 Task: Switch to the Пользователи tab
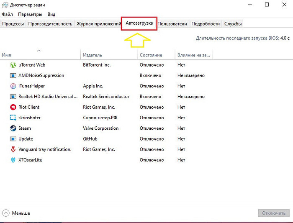pyautogui.click(x=172, y=24)
